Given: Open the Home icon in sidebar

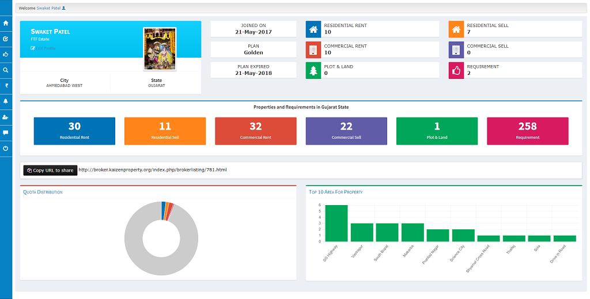Looking at the screenshot, I should click(6, 24).
